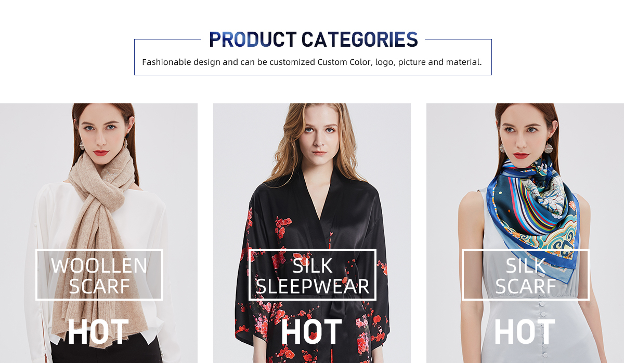This screenshot has width=624, height=363.
Task: Open the Woollen Scarf category label
Action: [99, 275]
